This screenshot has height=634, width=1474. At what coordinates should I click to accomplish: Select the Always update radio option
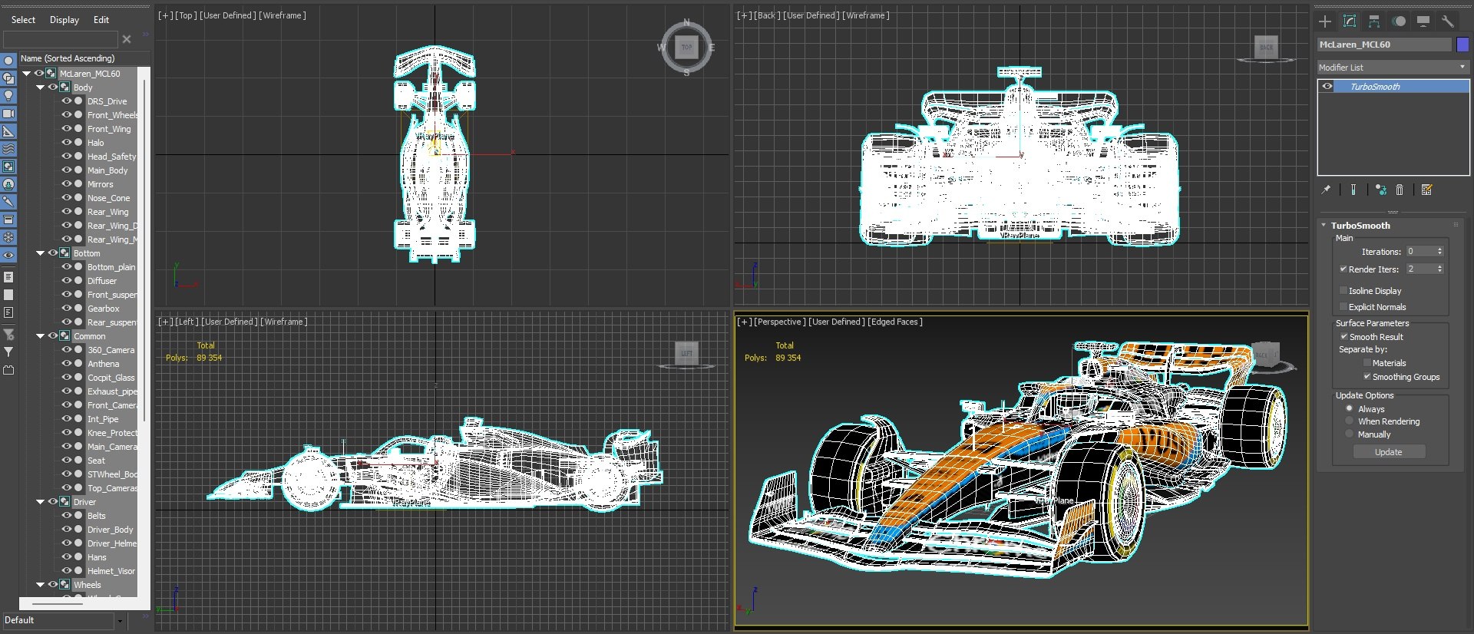pos(1350,409)
